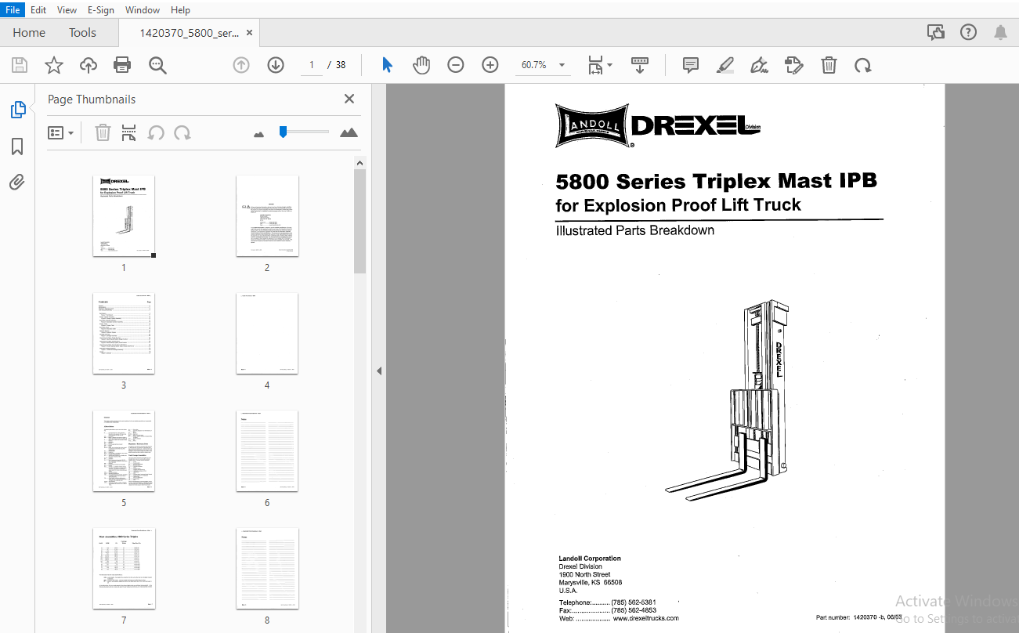1019x633 pixels.
Task: Open Edit PDF page tool
Action: [x=794, y=65]
